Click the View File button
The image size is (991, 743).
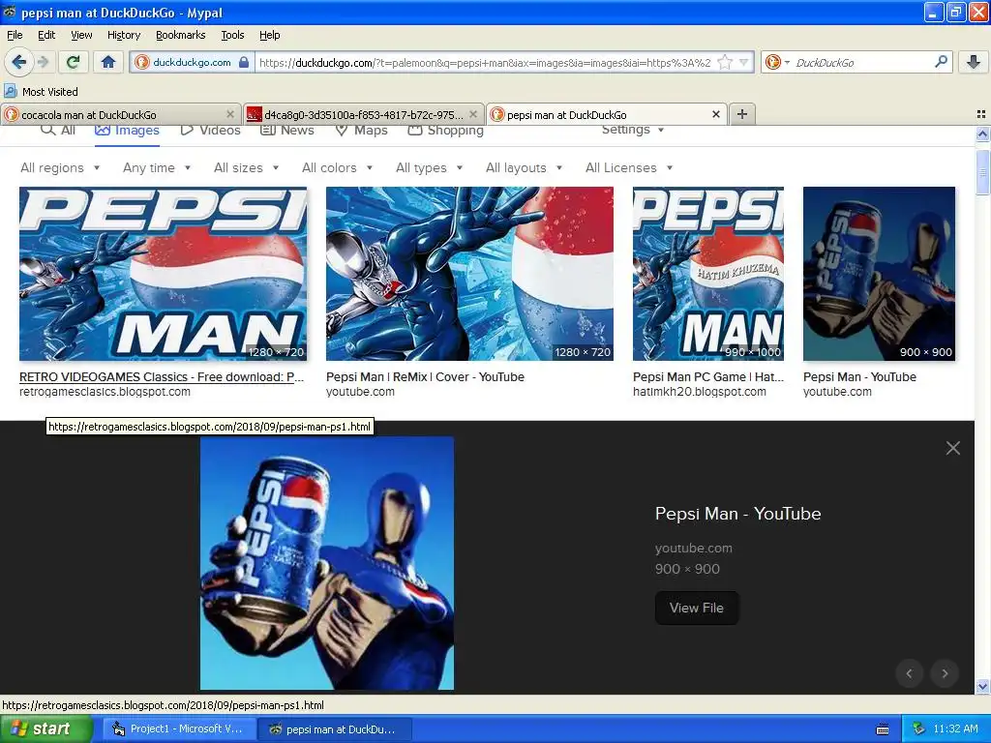click(697, 608)
